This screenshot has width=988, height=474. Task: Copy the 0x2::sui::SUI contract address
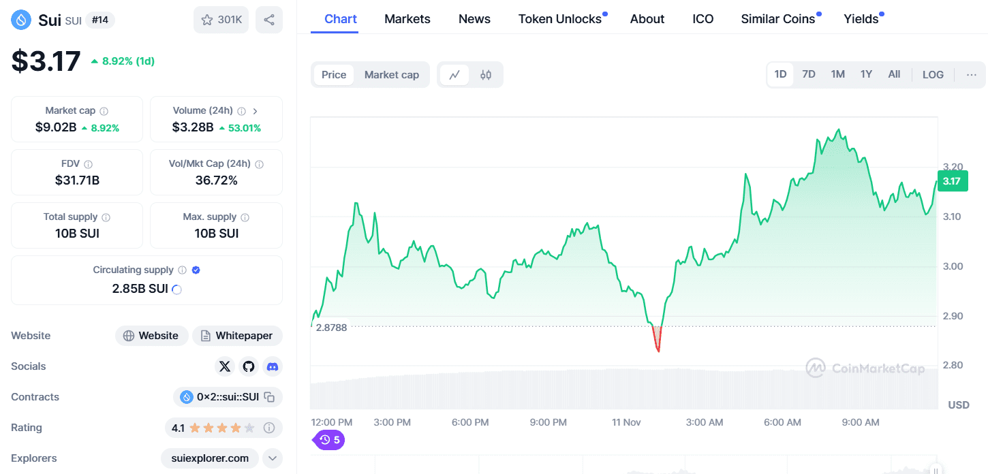tap(268, 397)
